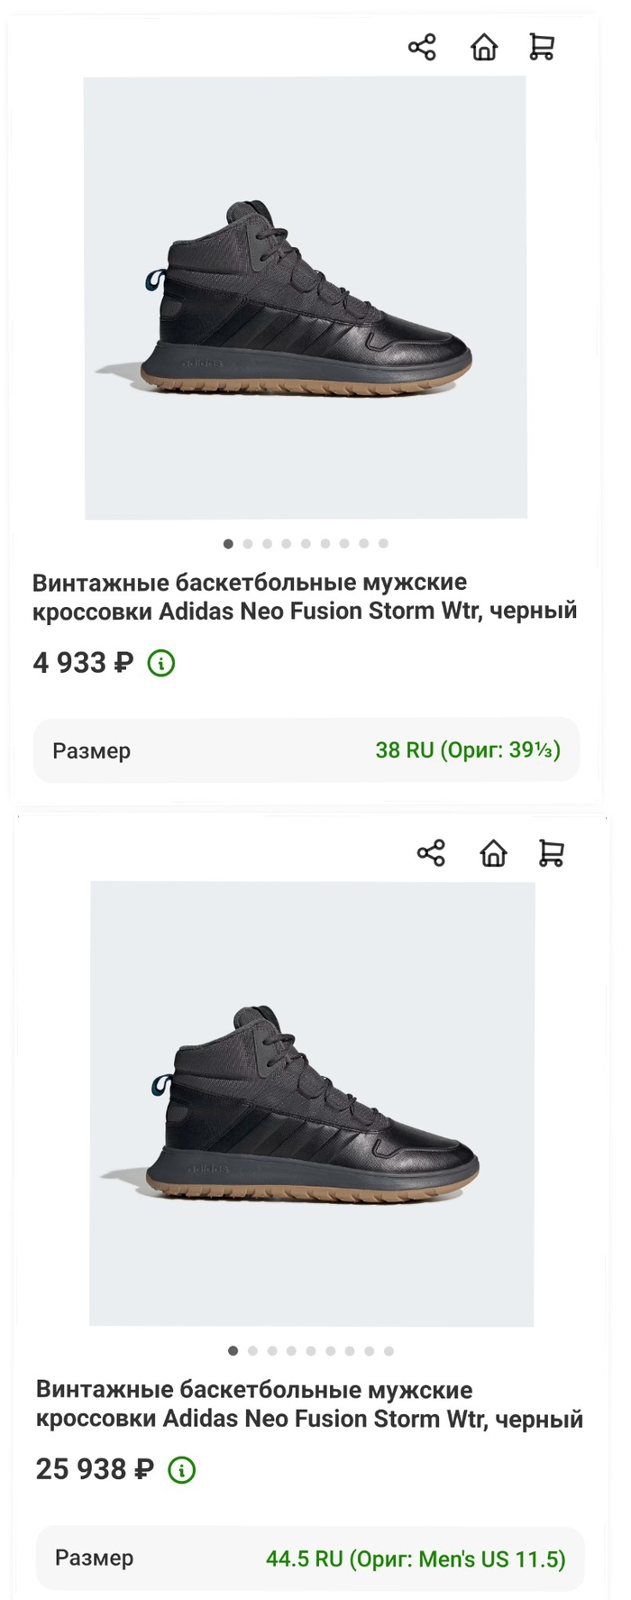Tap the share icon on the first product
Image resolution: width=631 pixels, height=1600 pixels.
pos(422,47)
